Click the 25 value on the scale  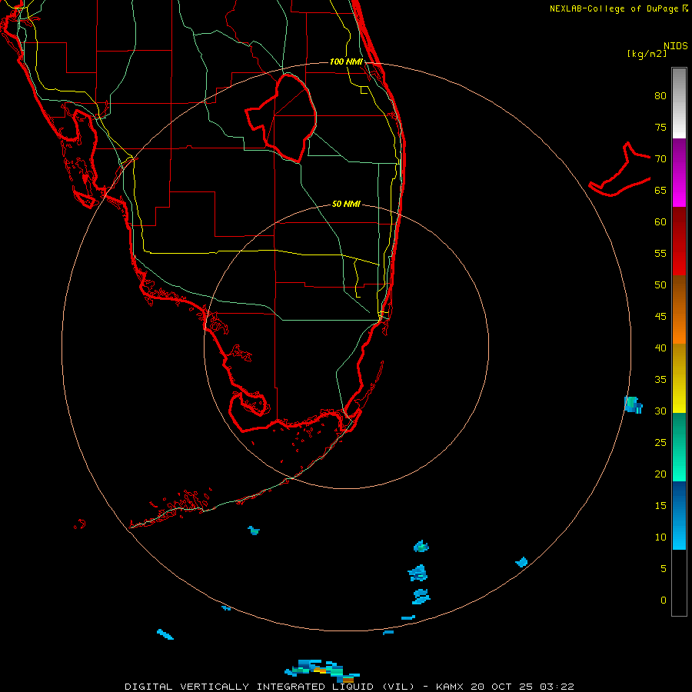[x=660, y=442]
